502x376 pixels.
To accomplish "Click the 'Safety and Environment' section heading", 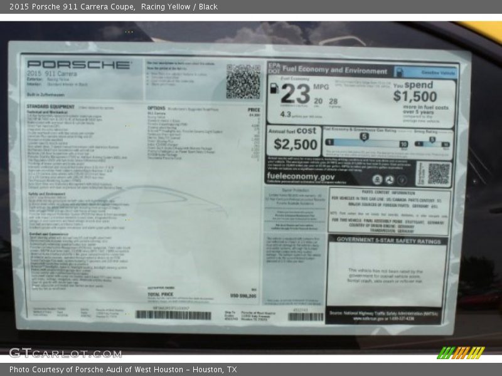I will click(46, 194).
